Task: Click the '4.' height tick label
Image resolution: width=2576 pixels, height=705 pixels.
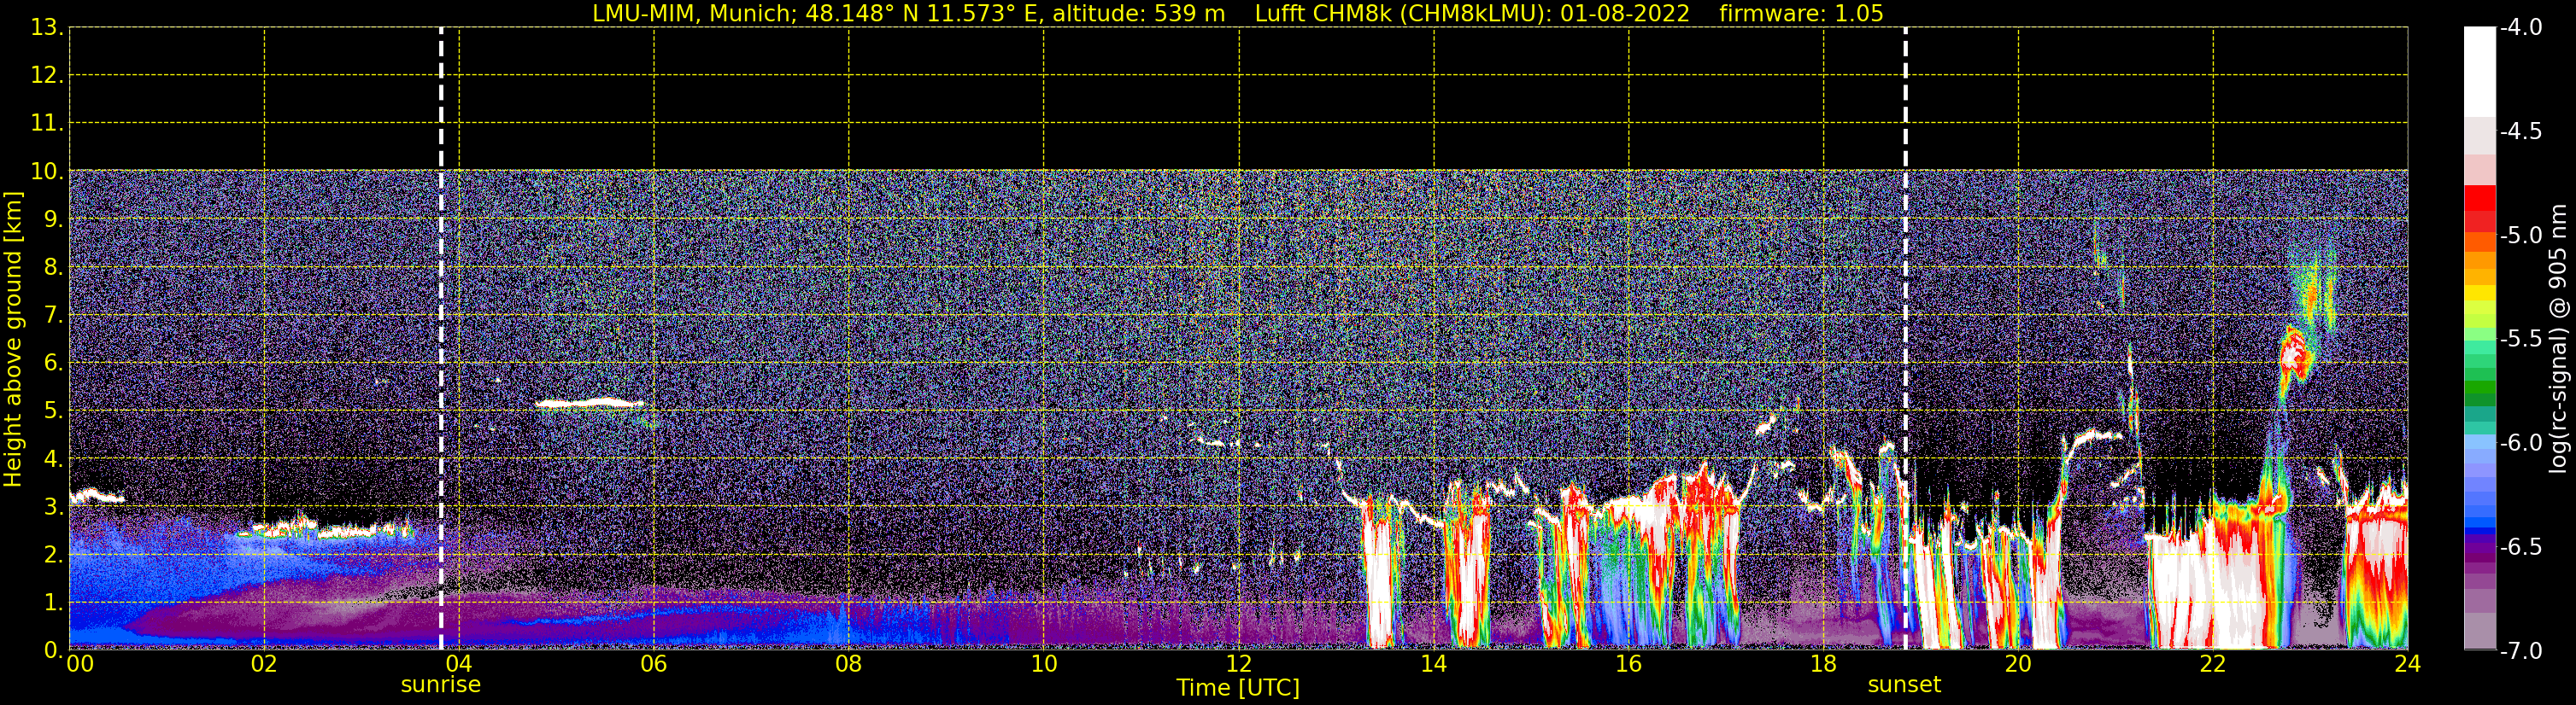Action: pos(53,459)
